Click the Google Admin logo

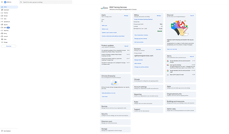(8, 2)
